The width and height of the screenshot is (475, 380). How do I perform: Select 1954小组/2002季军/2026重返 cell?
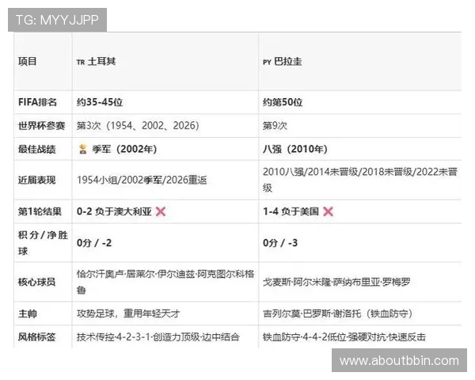pos(165,180)
